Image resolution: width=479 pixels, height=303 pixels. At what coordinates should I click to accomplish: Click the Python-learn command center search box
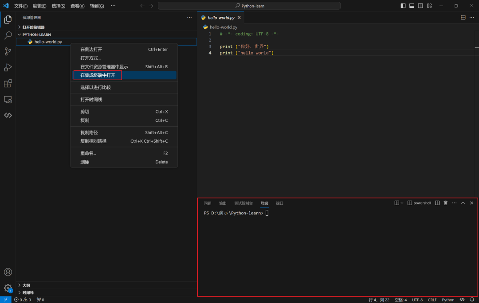point(249,6)
